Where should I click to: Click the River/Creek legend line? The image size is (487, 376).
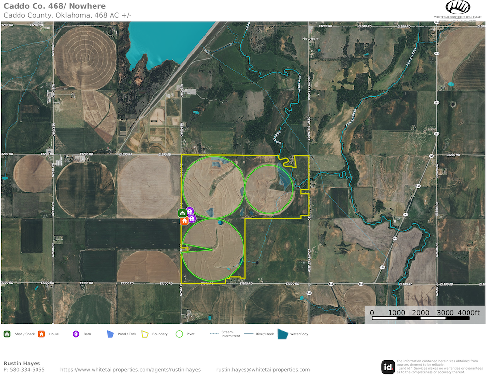(x=248, y=334)
